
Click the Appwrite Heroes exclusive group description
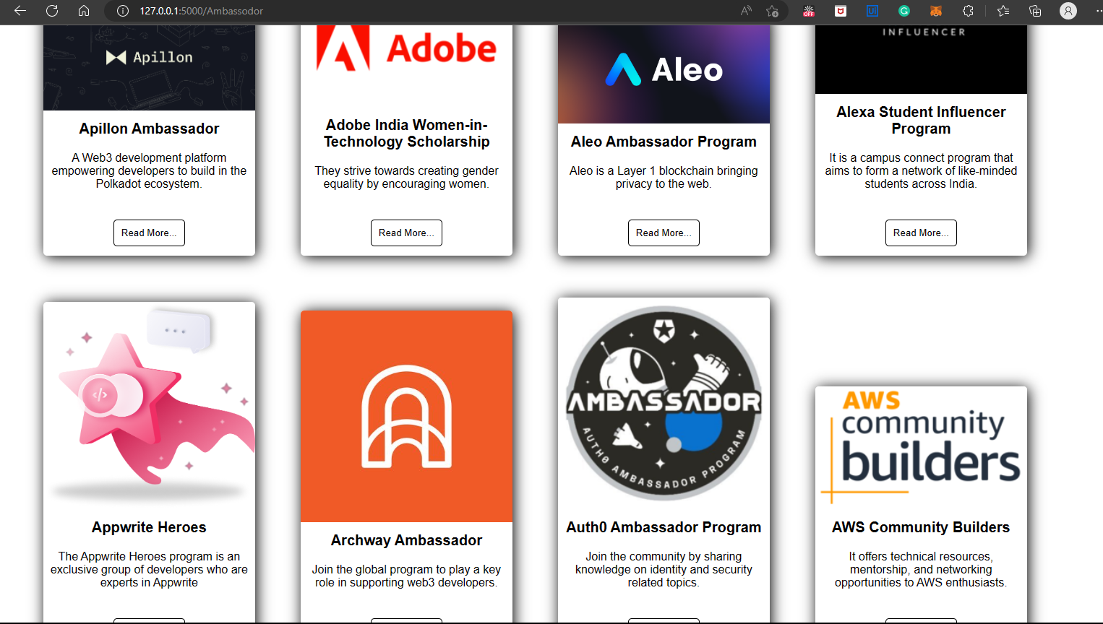point(149,569)
